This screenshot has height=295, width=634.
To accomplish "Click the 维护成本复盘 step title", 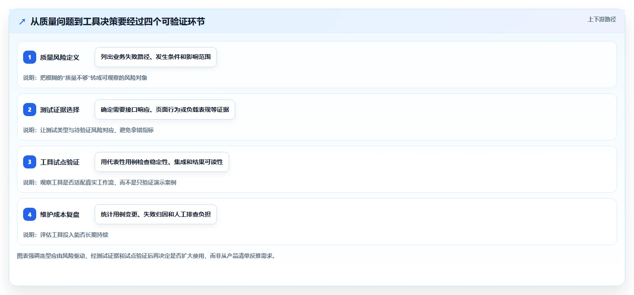I will tap(60, 214).
